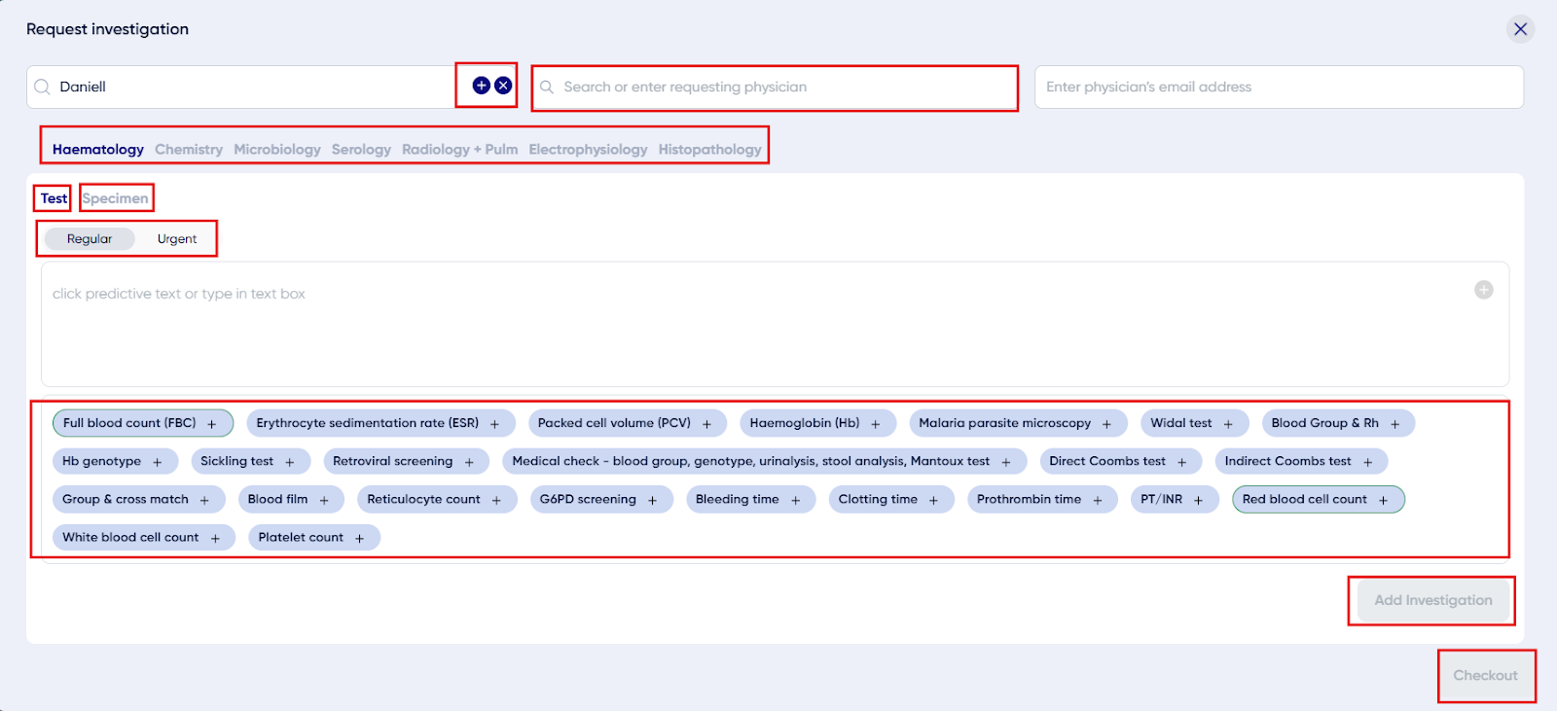The height and width of the screenshot is (711, 1557).
Task: Open the Radiology + Pulm tab
Action: tap(459, 149)
